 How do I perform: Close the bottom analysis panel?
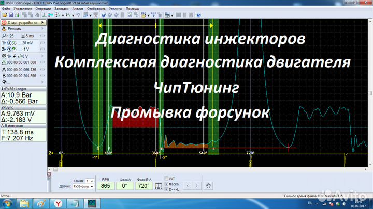pyautogui.click(x=49, y=174)
